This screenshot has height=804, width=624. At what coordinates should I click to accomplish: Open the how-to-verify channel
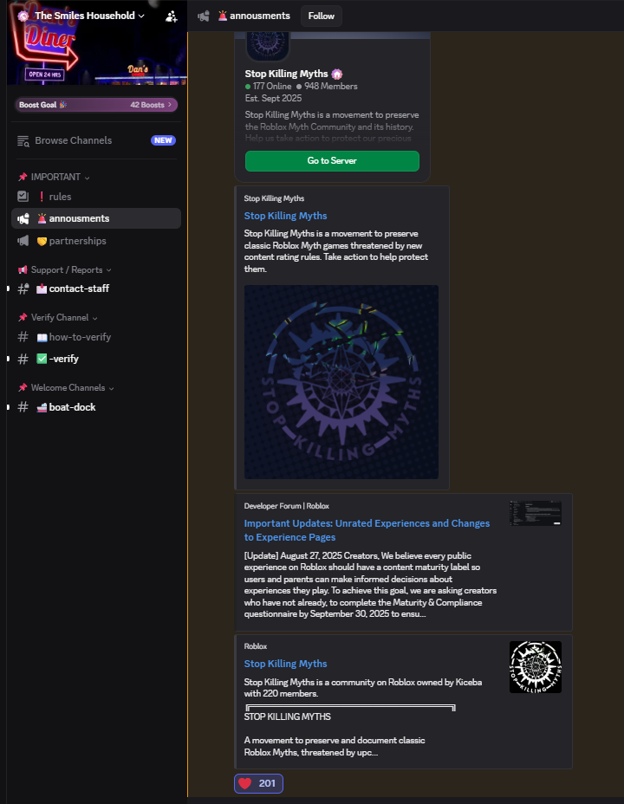click(x=96, y=337)
